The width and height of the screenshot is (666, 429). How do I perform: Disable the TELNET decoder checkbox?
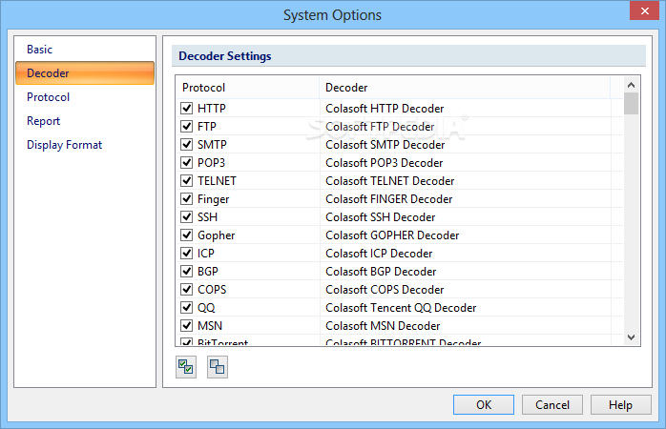[186, 181]
